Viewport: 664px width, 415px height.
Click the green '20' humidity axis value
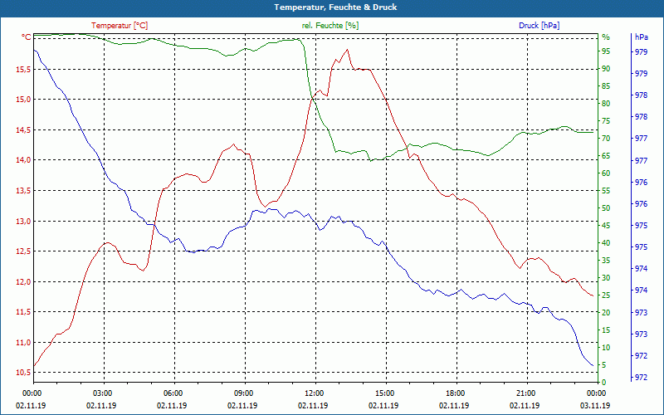[x=606, y=313]
